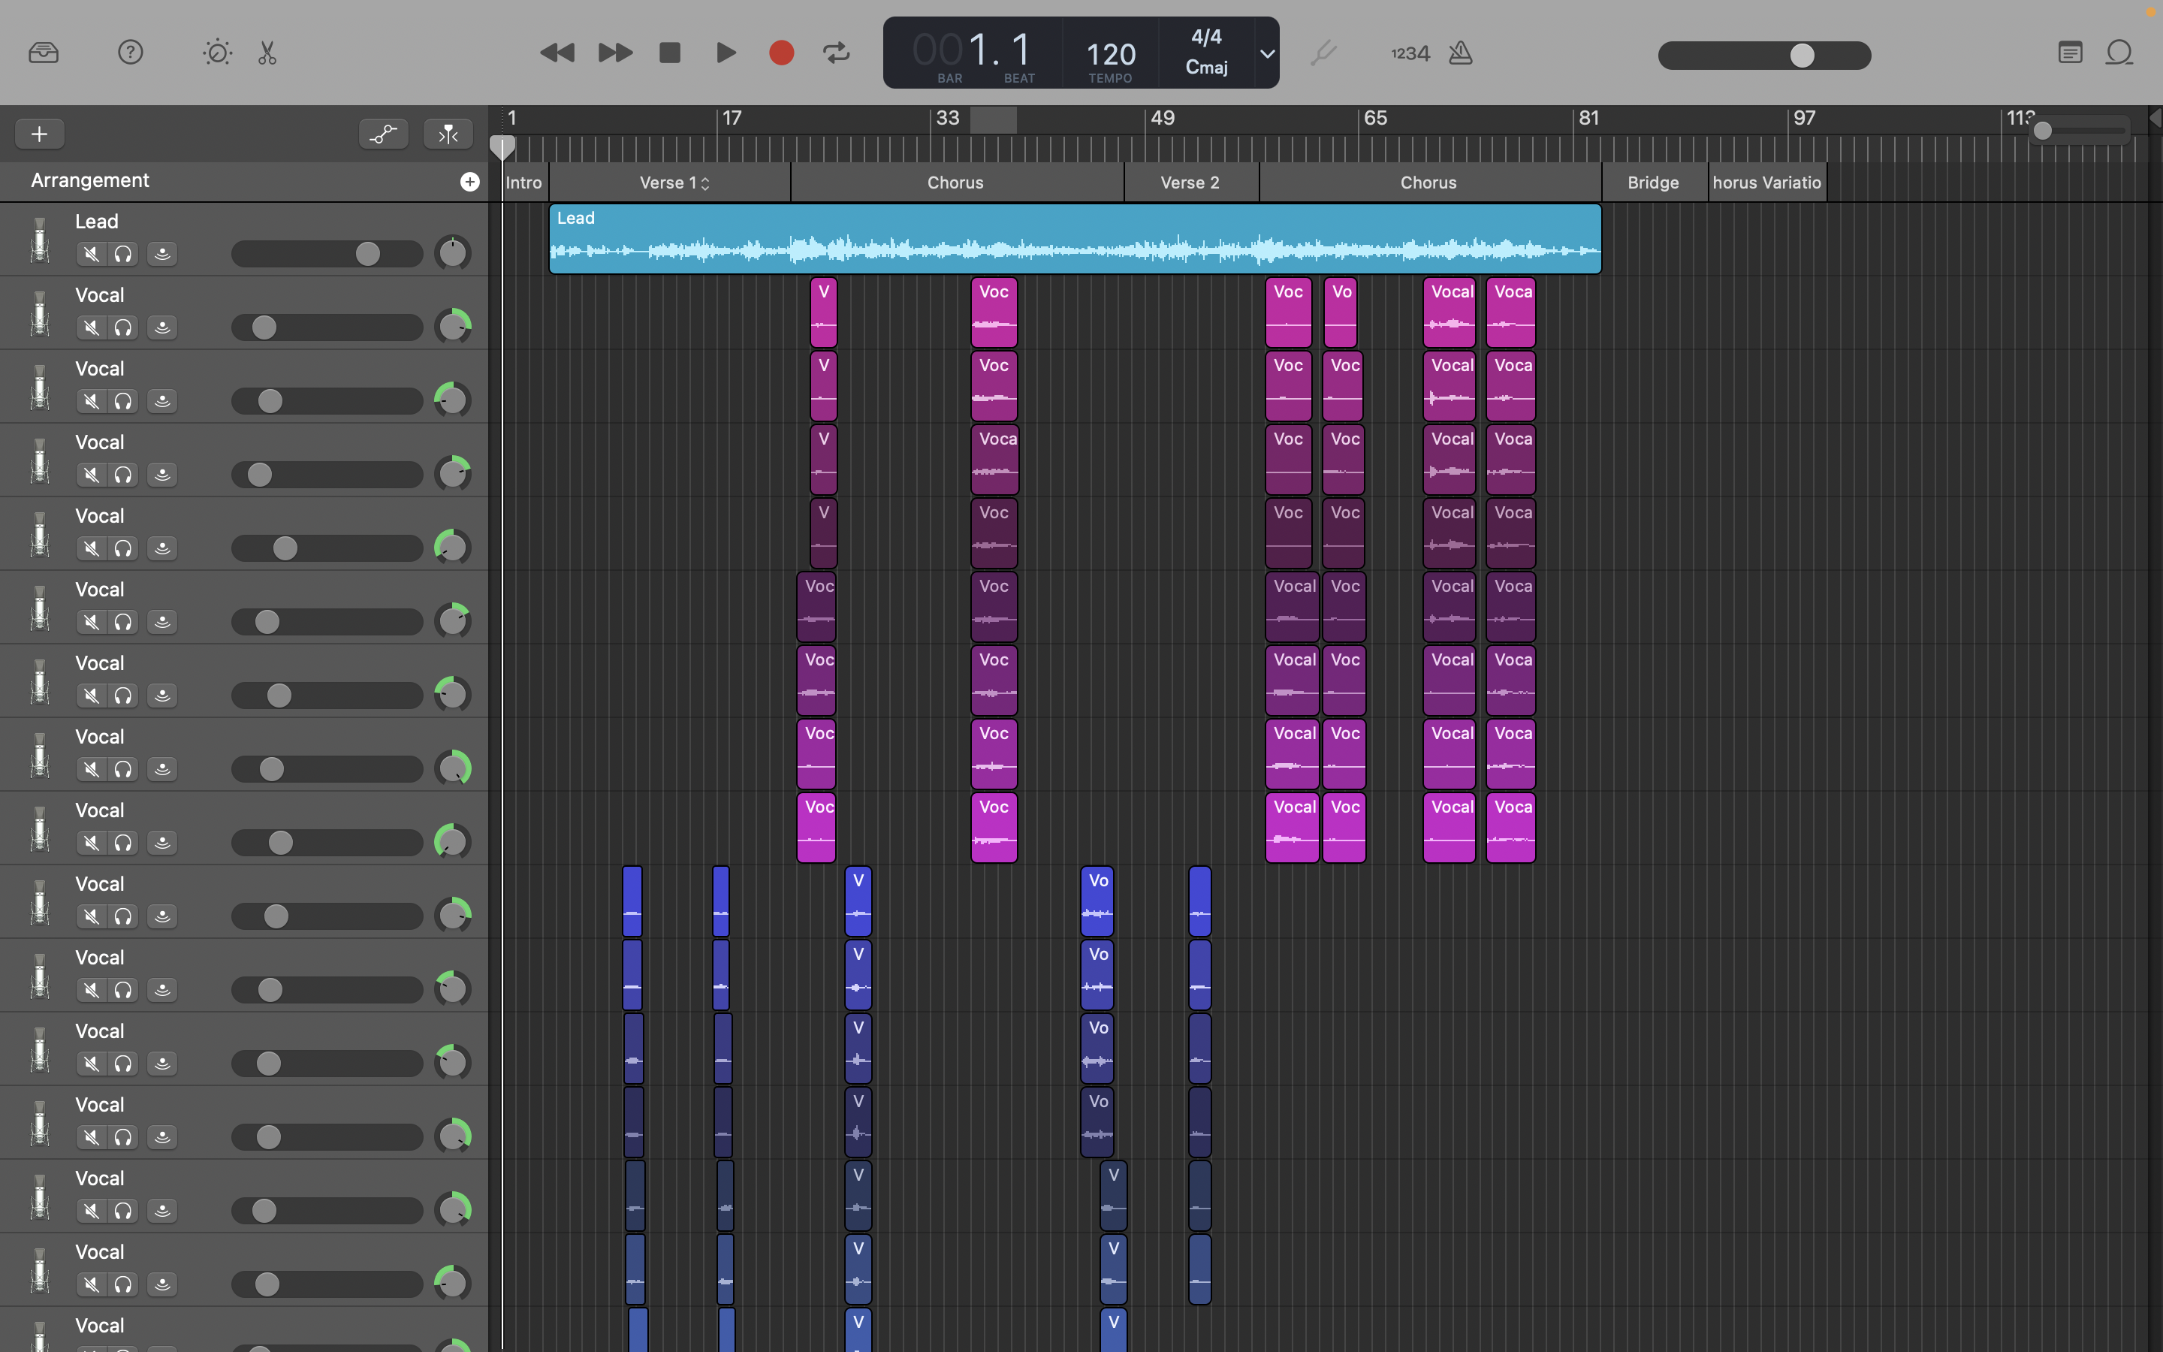This screenshot has height=1352, width=2163.
Task: Click the 4/4 time signature
Action: (x=1205, y=37)
